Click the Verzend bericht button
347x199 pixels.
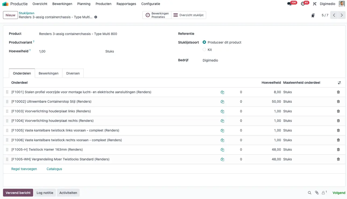tap(18, 193)
